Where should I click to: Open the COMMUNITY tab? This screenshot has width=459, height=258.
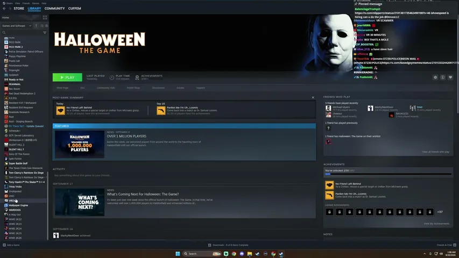pos(54,9)
